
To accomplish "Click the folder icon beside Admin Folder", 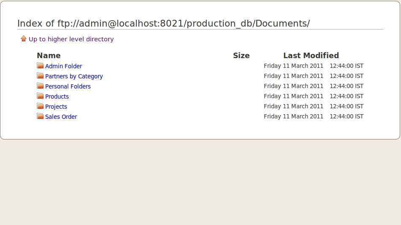I will tap(40, 66).
